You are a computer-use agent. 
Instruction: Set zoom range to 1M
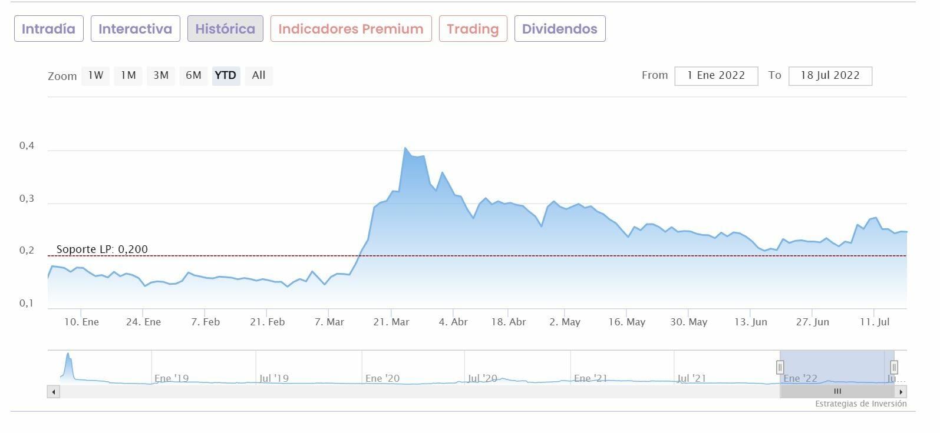coord(128,75)
